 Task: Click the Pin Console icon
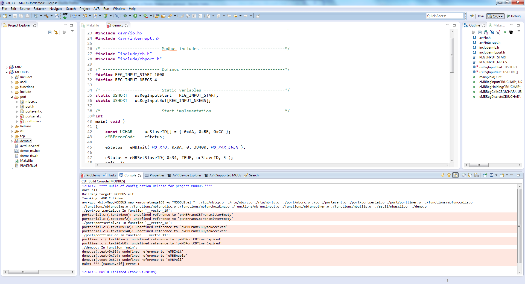pos(485,175)
